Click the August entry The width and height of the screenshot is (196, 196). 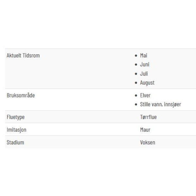coord(147,83)
